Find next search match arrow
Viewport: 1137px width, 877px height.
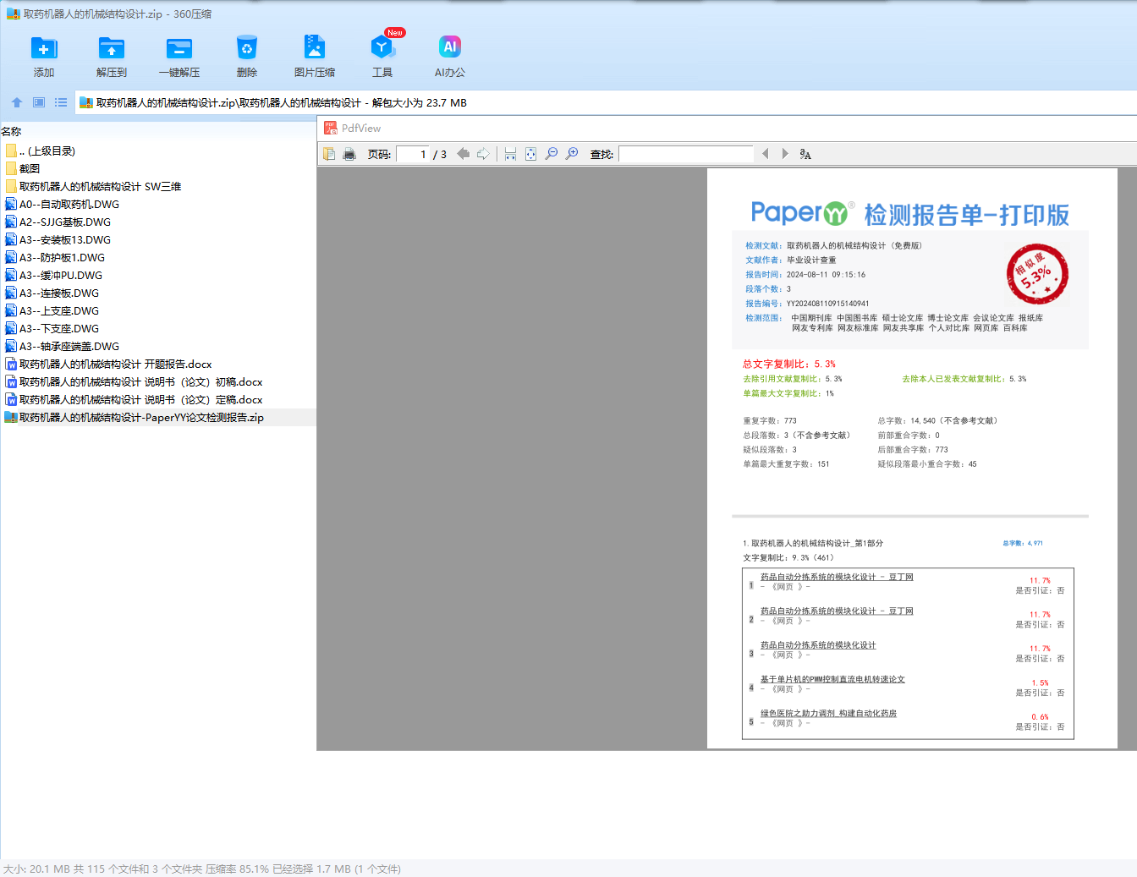(785, 154)
